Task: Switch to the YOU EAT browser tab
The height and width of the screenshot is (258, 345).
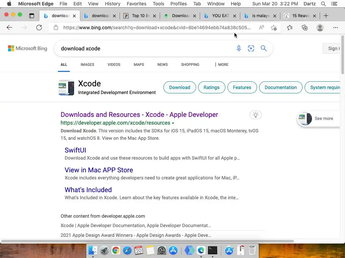Action: [x=220, y=15]
